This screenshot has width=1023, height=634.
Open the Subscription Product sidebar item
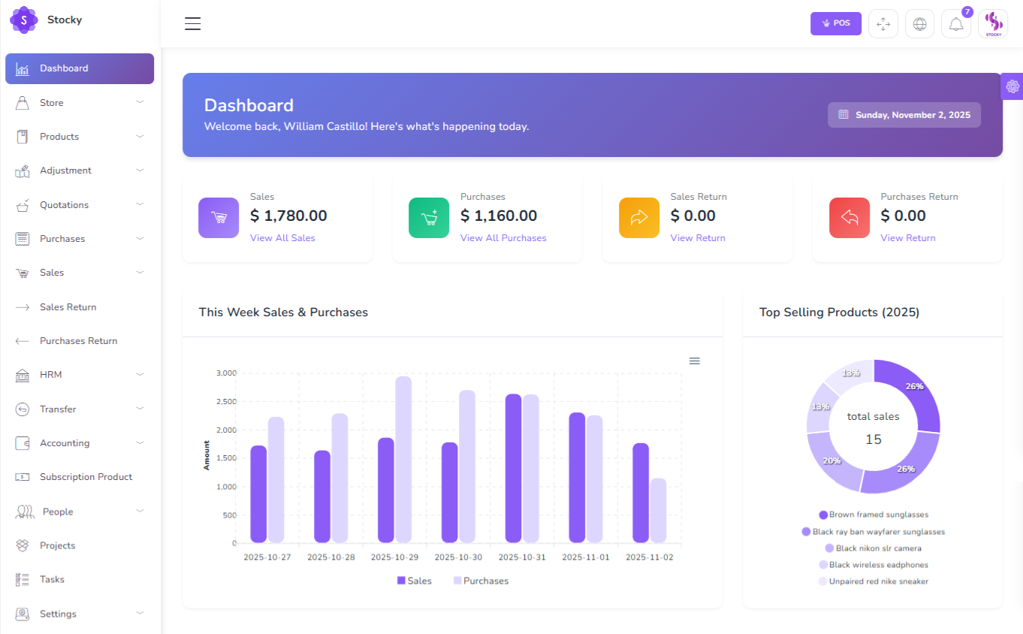coord(86,476)
